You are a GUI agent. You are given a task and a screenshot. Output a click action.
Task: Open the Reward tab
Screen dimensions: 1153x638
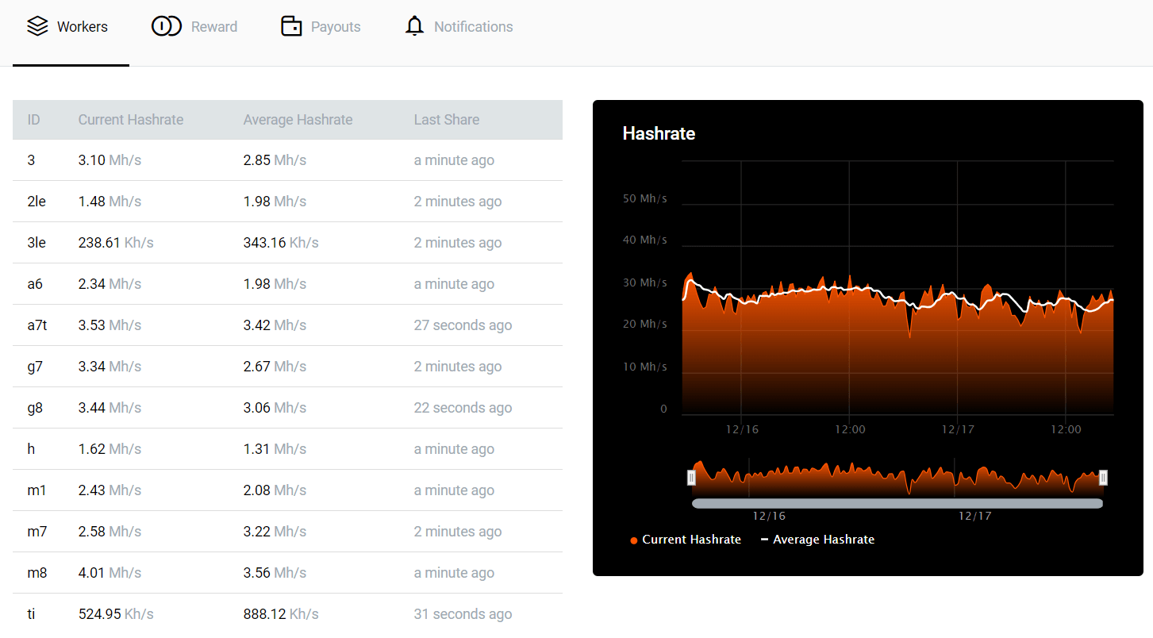tap(213, 27)
